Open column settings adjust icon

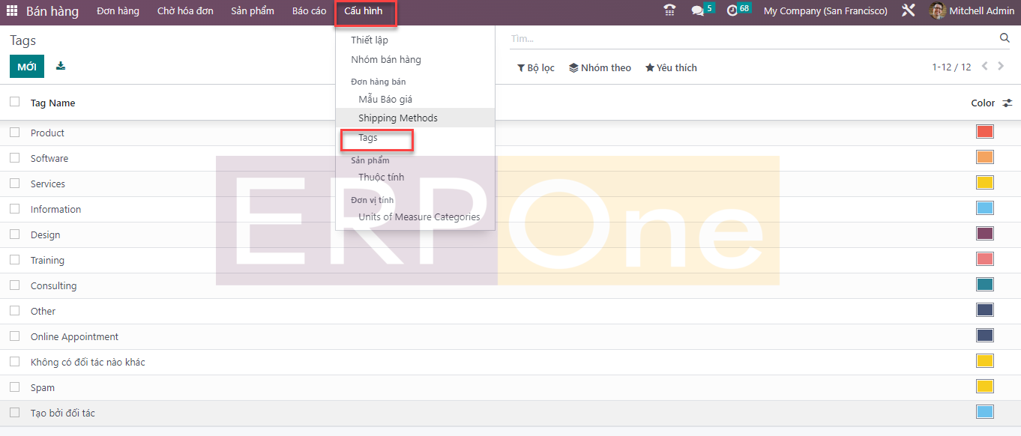pos(1008,103)
